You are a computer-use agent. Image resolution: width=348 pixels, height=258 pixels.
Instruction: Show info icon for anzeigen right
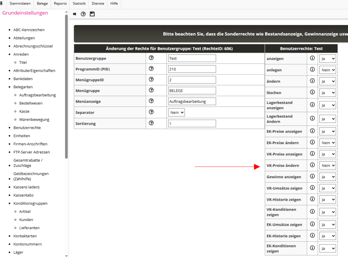(312, 58)
